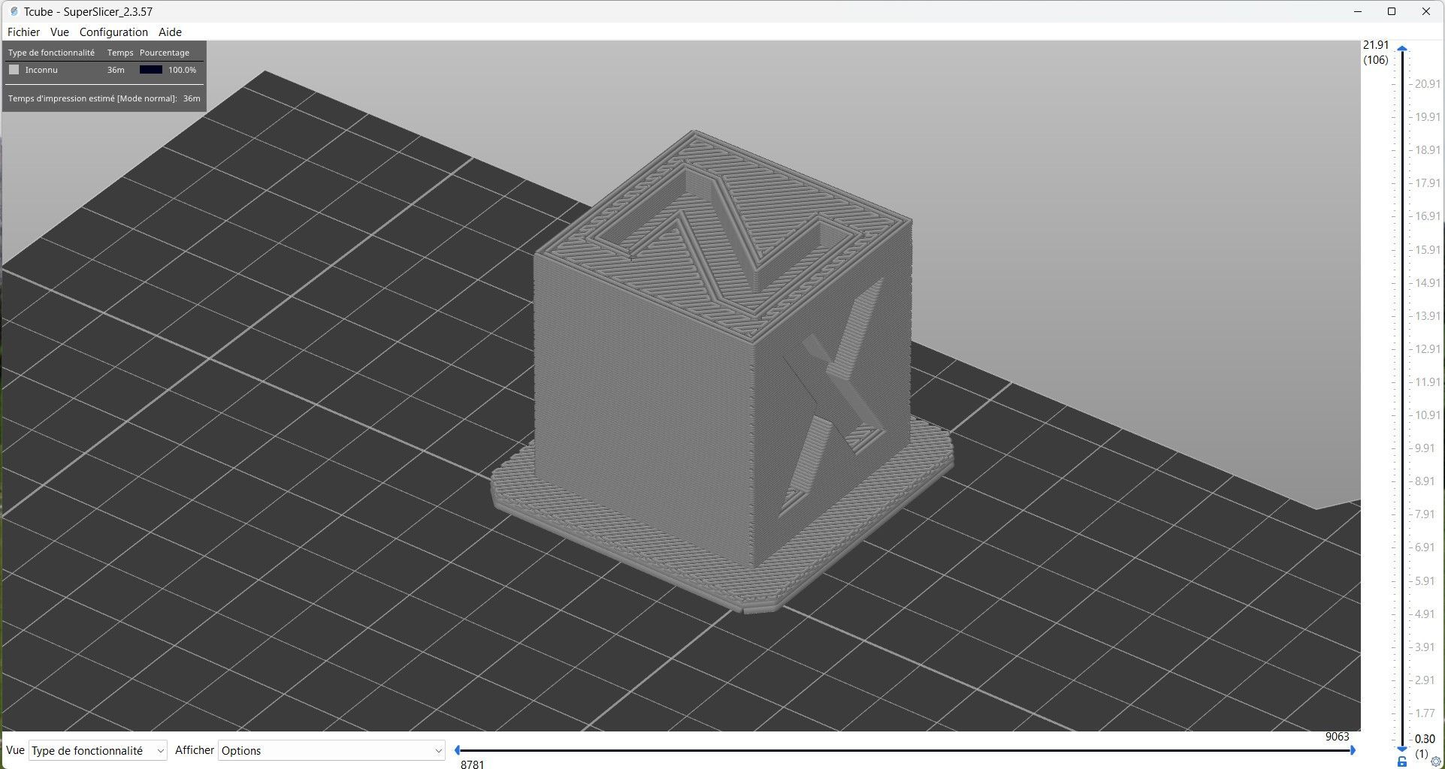Click the 20.91 mark on layer ruler
The image size is (1445, 769).
point(1428,84)
